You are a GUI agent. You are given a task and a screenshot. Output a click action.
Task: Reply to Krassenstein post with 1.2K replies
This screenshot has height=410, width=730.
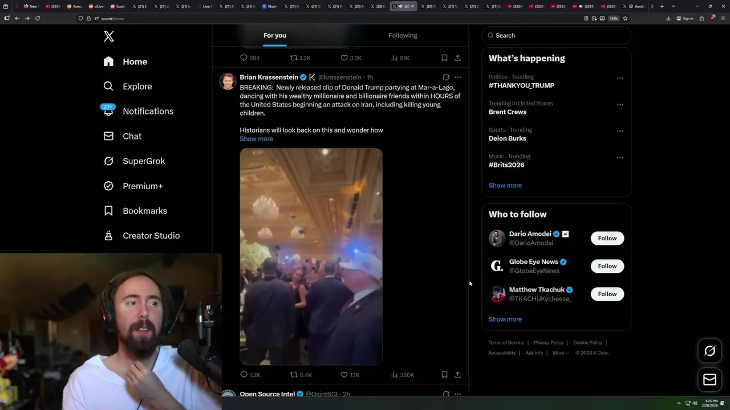click(250, 375)
